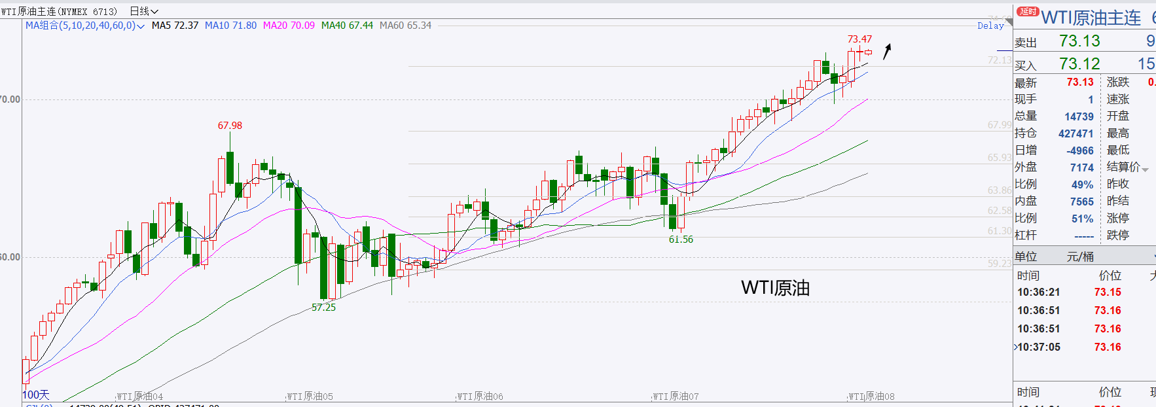Click the WTI原油08 contract axis marker
The width and height of the screenshot is (1156, 407).
pos(871,397)
